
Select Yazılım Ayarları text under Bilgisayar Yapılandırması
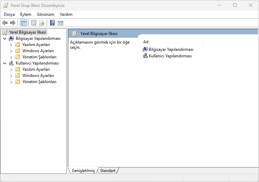point(36,45)
